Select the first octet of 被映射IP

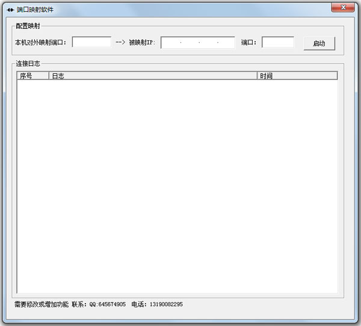pos(171,43)
